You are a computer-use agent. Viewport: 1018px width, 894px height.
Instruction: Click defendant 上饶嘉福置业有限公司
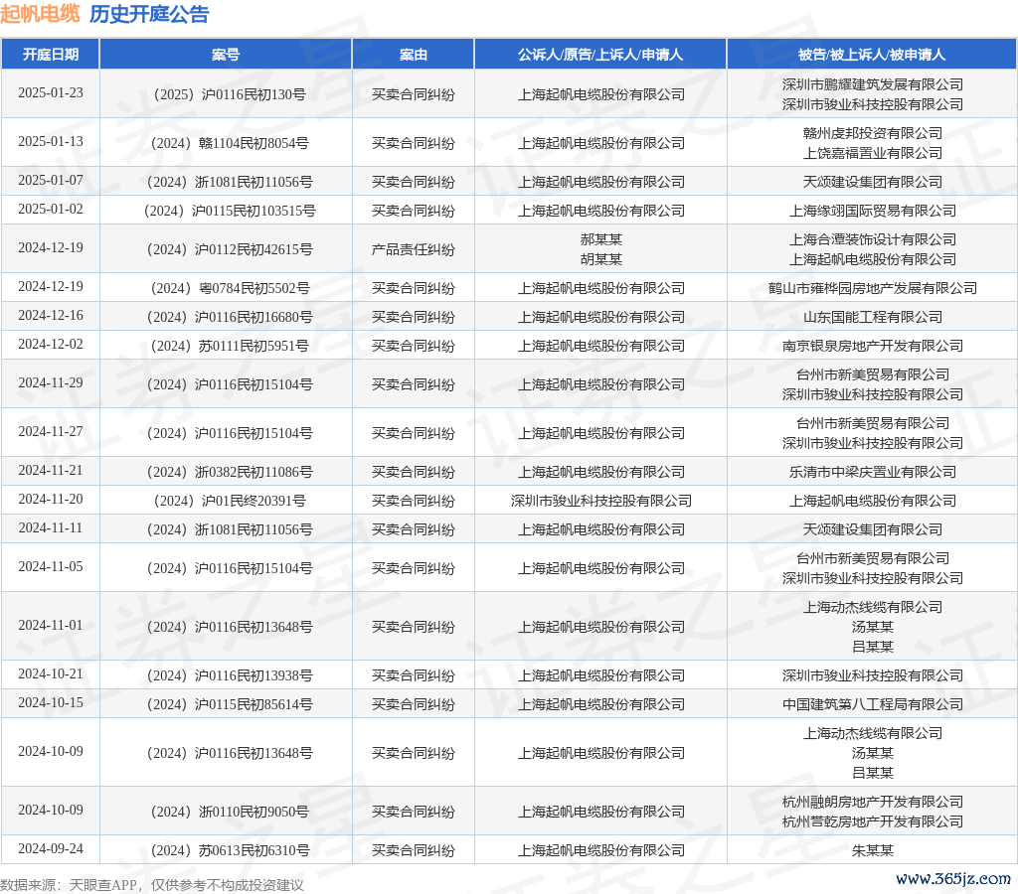point(873,153)
